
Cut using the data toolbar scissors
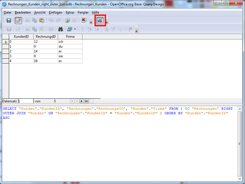point(28,29)
